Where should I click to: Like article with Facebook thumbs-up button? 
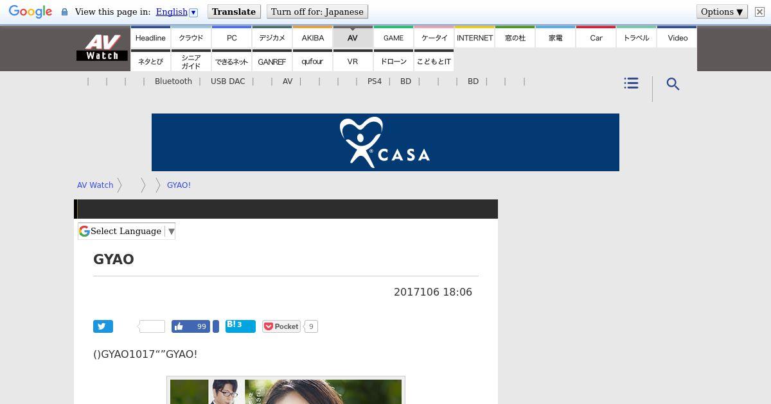(x=191, y=326)
